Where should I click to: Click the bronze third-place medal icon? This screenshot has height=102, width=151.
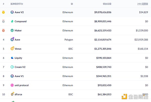point(4,31)
